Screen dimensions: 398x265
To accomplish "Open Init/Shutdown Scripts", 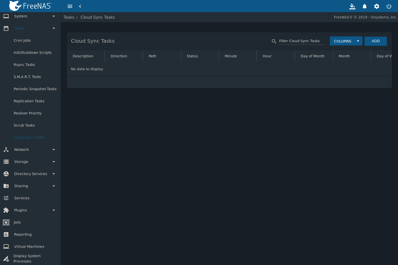I will [x=32, y=53].
